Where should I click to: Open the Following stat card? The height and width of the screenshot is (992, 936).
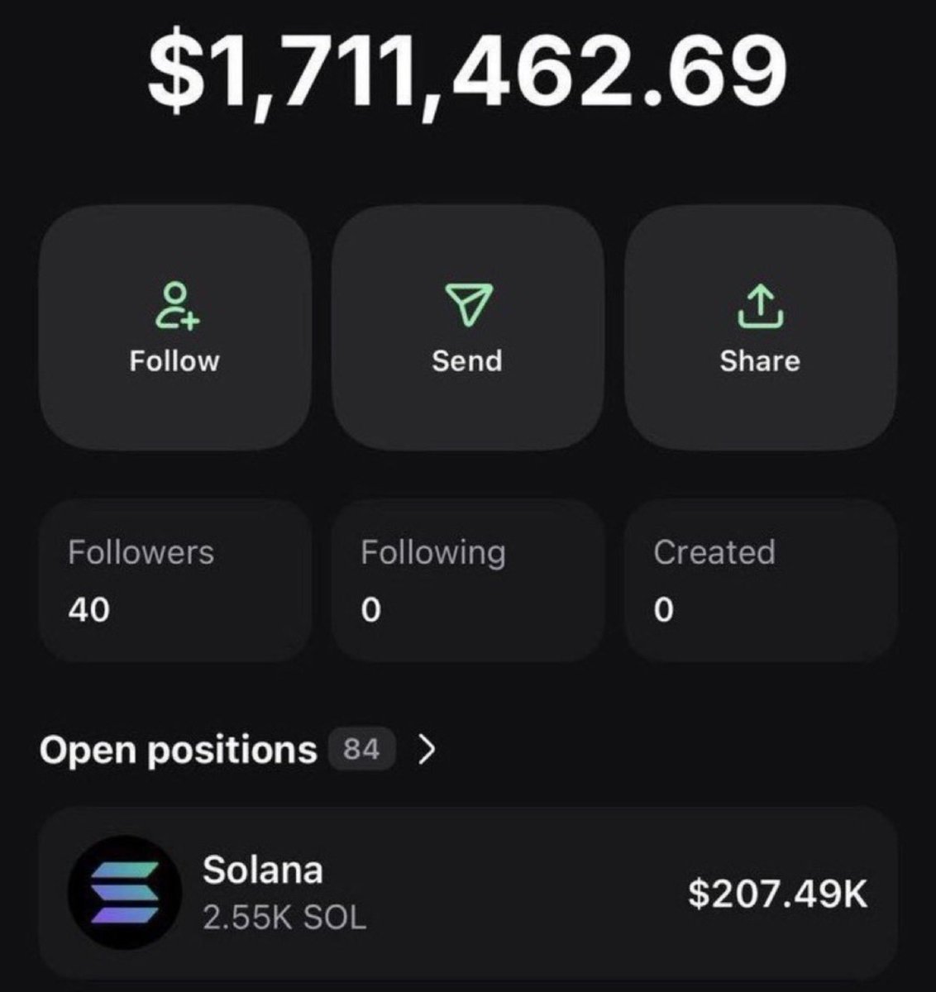tap(468, 580)
